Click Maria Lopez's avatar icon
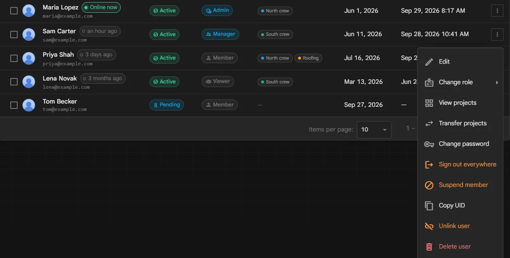Image resolution: width=510 pixels, height=258 pixels. 29,11
